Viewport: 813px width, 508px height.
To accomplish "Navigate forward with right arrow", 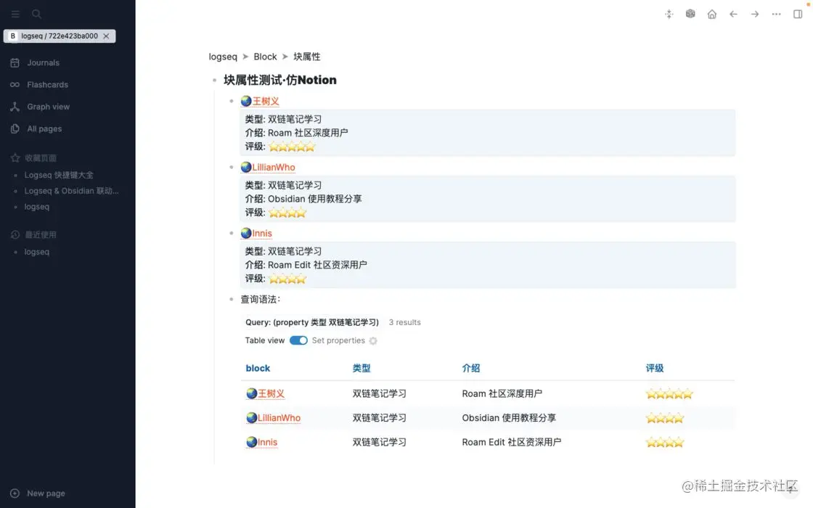I will click(755, 14).
